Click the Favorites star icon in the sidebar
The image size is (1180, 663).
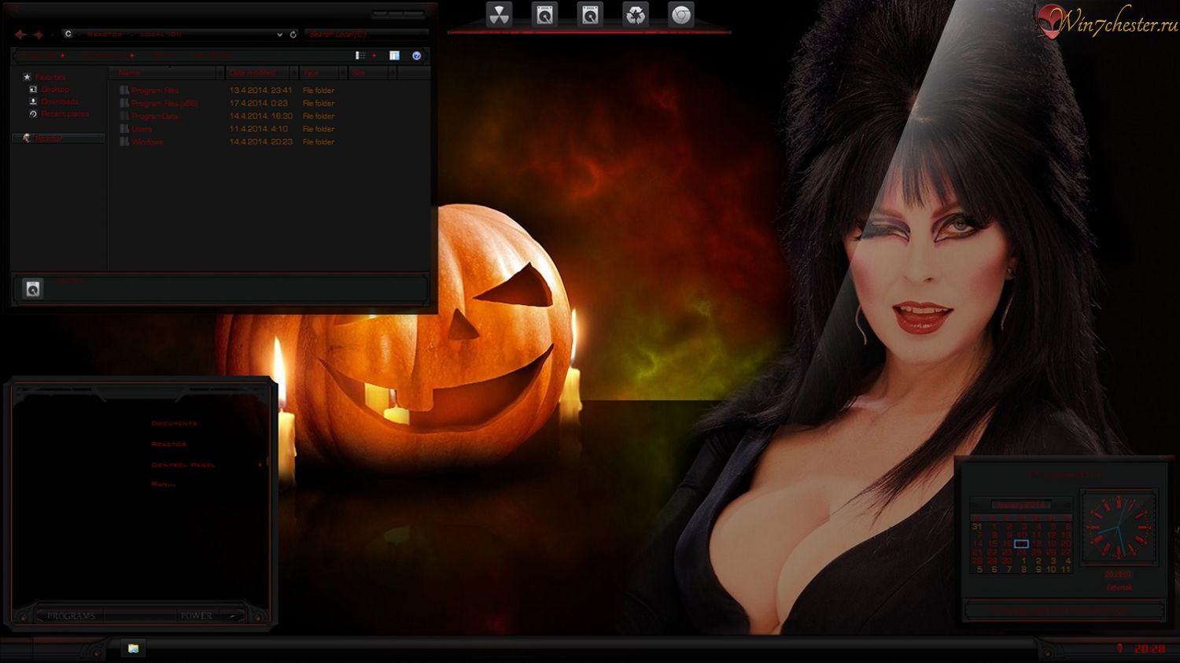point(27,77)
